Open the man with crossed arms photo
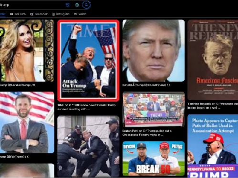 27,122
